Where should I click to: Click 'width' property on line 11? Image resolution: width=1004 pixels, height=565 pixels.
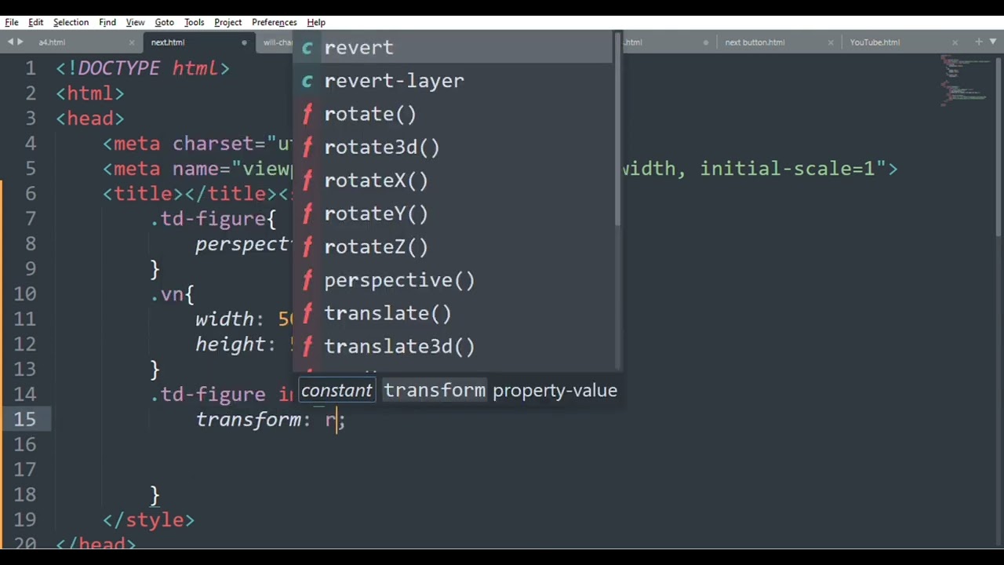pos(224,319)
